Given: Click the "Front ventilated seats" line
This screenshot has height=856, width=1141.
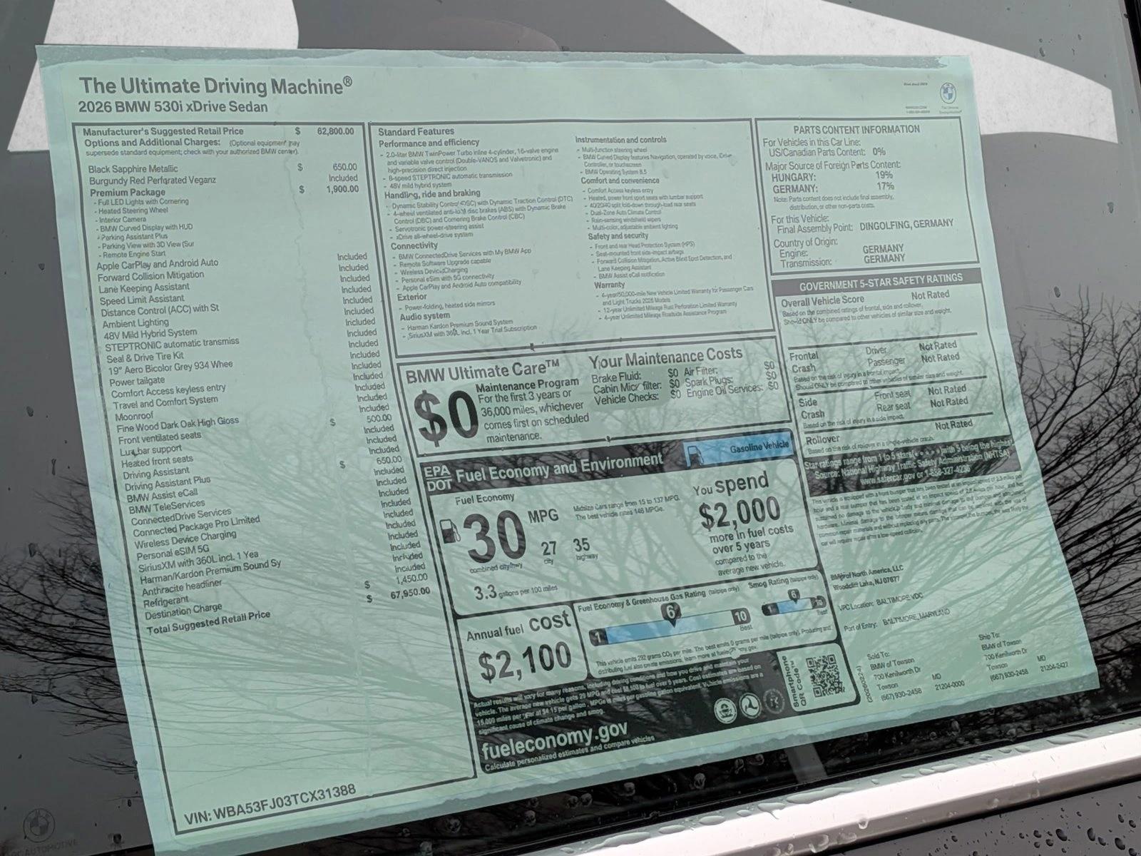Looking at the screenshot, I should click(x=160, y=438).
